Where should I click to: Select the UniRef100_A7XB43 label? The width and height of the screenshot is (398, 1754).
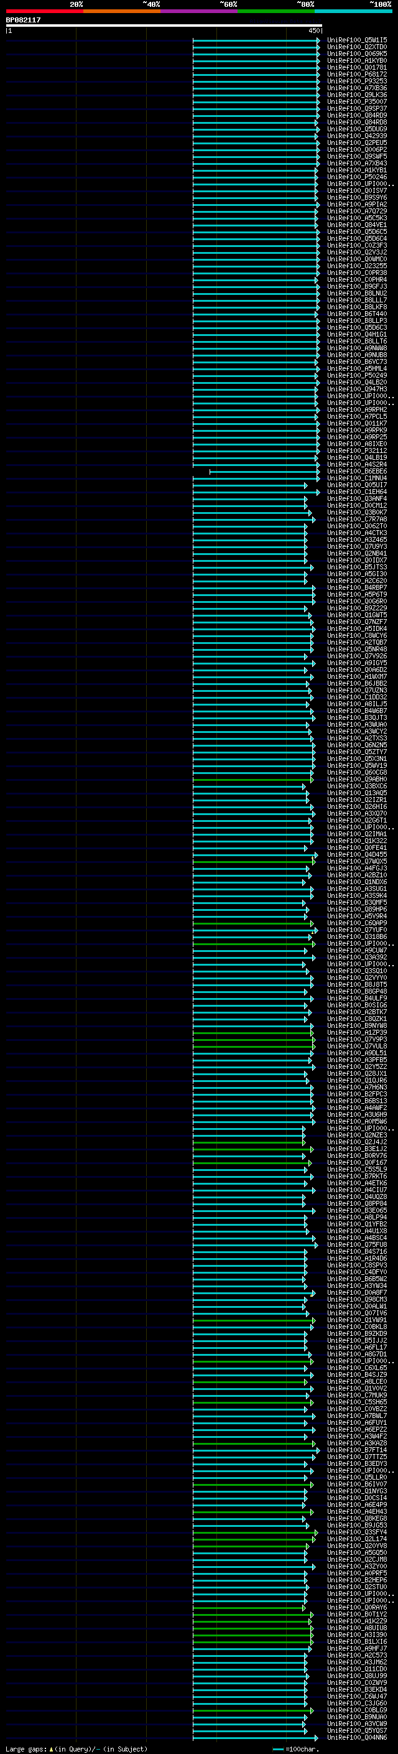[357, 164]
